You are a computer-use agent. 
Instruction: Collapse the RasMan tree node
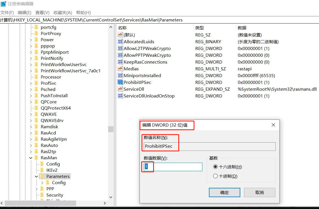(x=31, y=158)
